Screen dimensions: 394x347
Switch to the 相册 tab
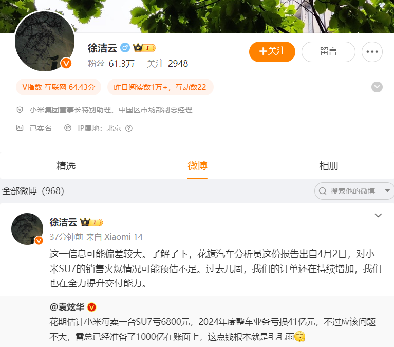[329, 166]
